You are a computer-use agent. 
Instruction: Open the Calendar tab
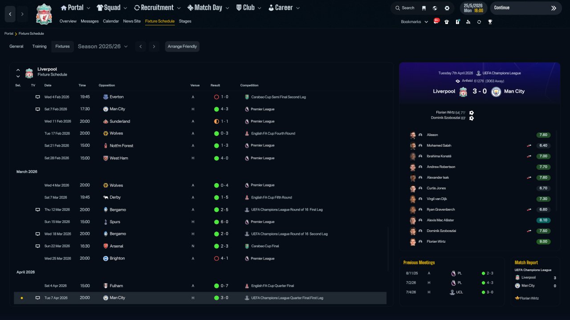[x=111, y=21]
